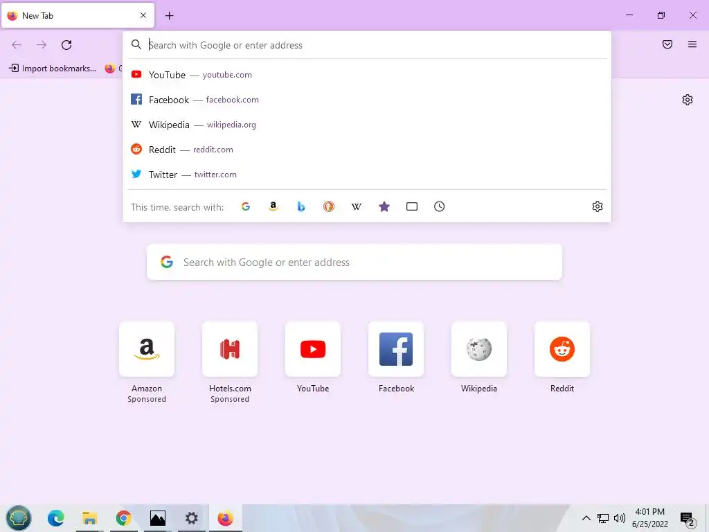Click Import bookmarks in bookmarks toolbar
The width and height of the screenshot is (709, 532).
pyautogui.click(x=53, y=69)
